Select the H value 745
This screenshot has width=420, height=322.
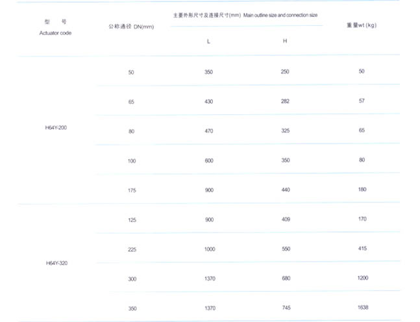coord(285,308)
